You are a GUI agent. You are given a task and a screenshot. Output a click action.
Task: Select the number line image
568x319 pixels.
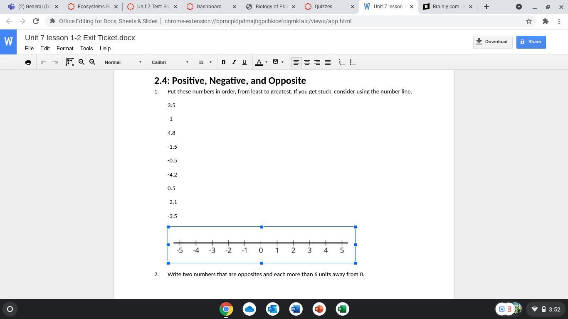262,245
